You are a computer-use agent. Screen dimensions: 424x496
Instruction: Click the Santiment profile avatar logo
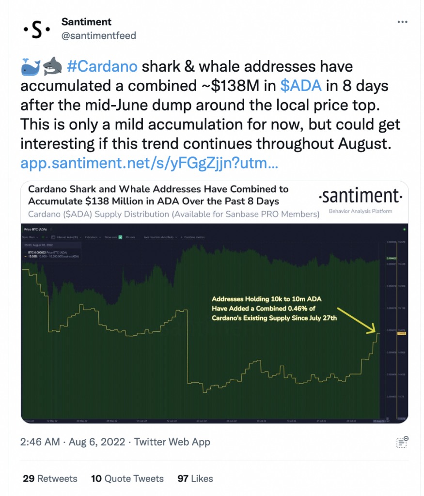point(37,29)
